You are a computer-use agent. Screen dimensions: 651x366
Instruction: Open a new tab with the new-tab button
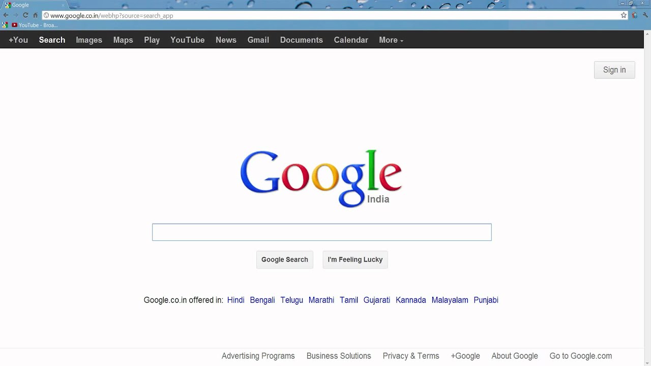(x=75, y=5)
